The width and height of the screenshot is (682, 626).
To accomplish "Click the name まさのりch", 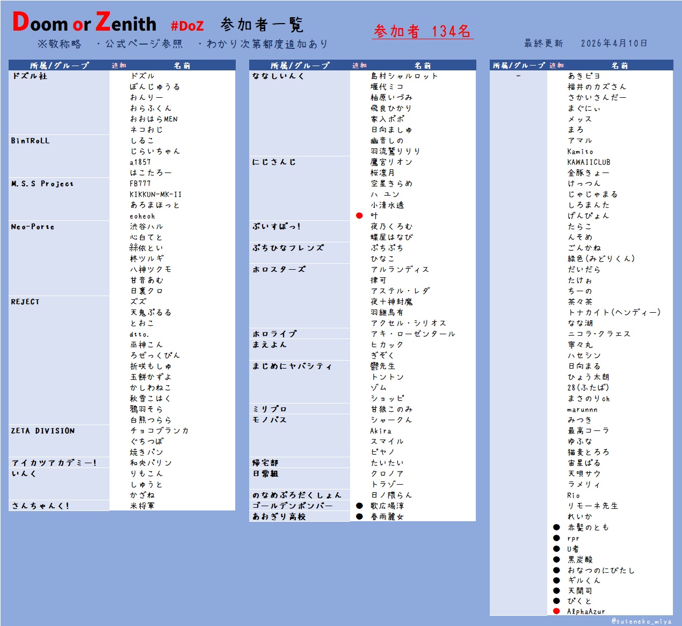I will coord(589,398).
